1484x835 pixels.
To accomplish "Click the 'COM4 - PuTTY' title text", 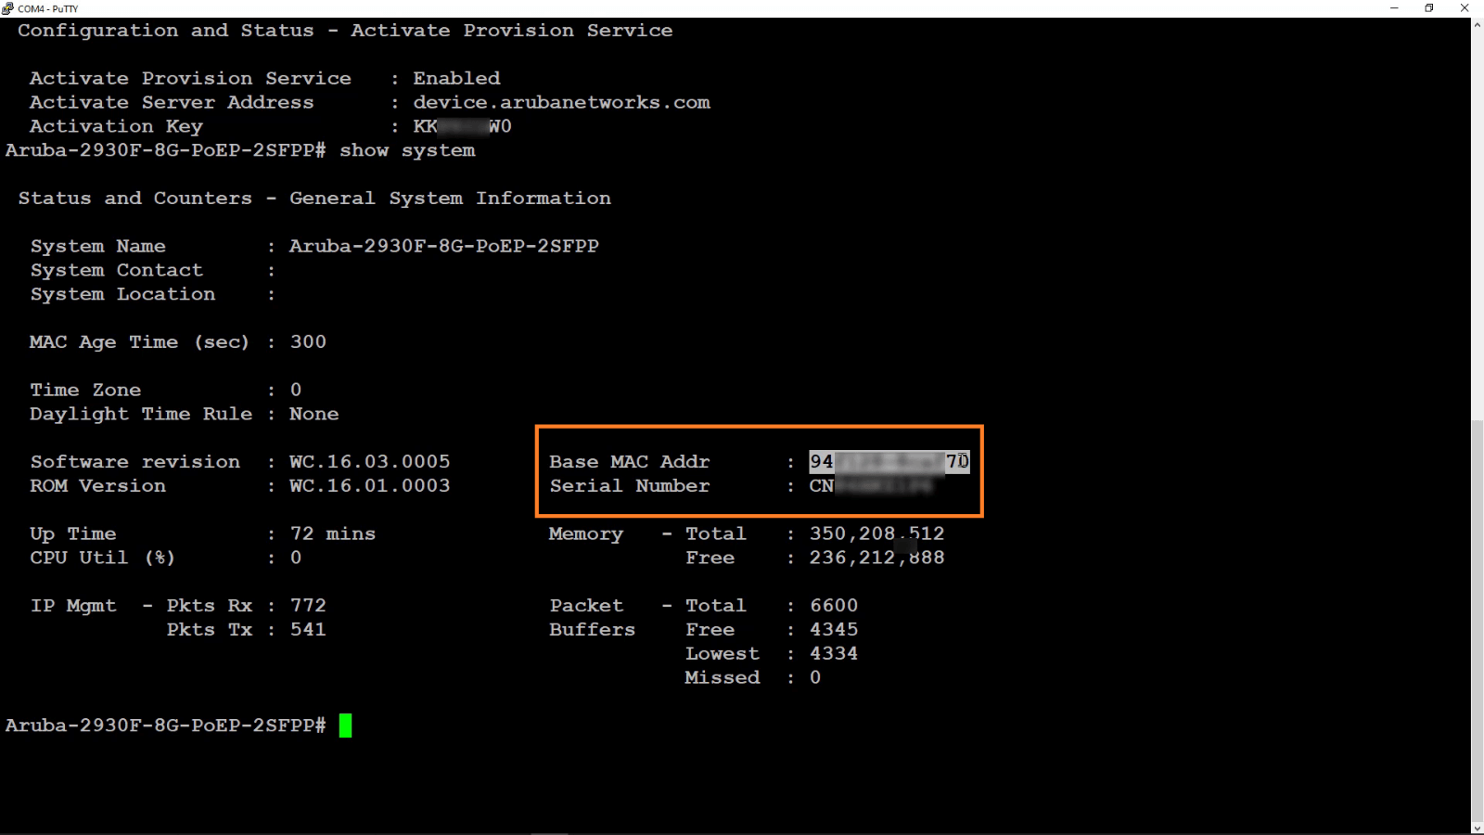I will coord(48,8).
